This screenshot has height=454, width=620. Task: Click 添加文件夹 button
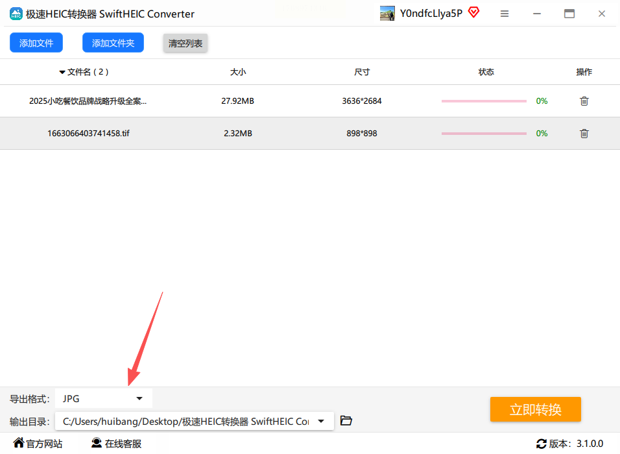click(x=113, y=43)
